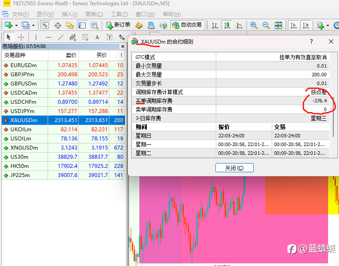Click the 交易品种 column header
Viewport: 339px width, 266px height.
(x=25, y=55)
